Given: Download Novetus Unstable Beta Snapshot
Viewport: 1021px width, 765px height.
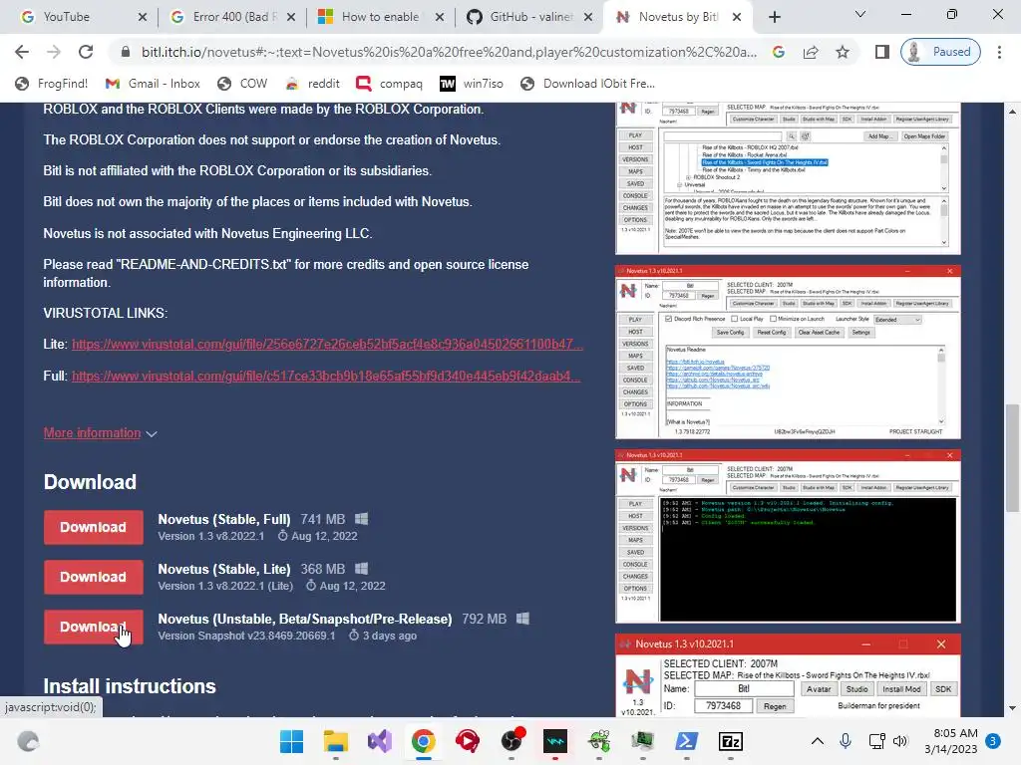Looking at the screenshot, I should coord(93,627).
